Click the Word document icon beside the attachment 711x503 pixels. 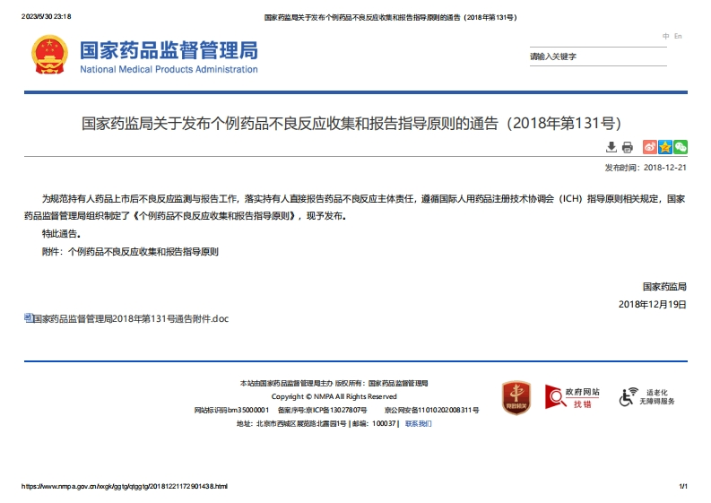tap(28, 317)
